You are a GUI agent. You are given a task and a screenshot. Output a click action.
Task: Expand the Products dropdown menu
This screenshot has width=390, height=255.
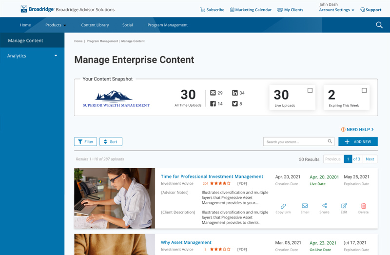click(x=56, y=25)
